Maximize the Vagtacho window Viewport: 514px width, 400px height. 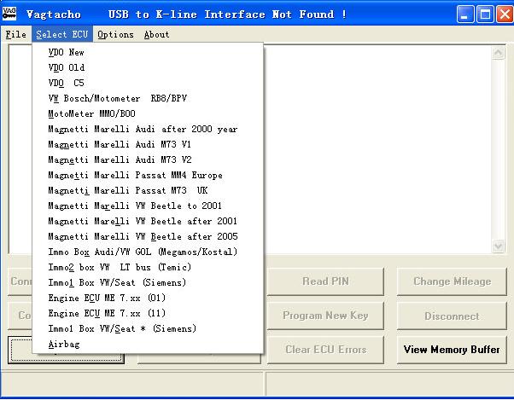(485, 14)
